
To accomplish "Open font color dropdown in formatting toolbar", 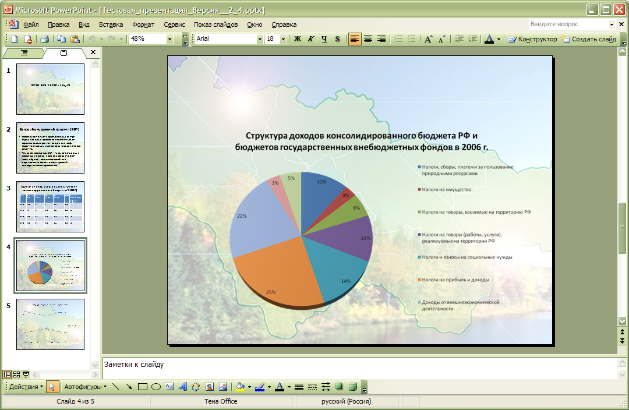I will 499,39.
